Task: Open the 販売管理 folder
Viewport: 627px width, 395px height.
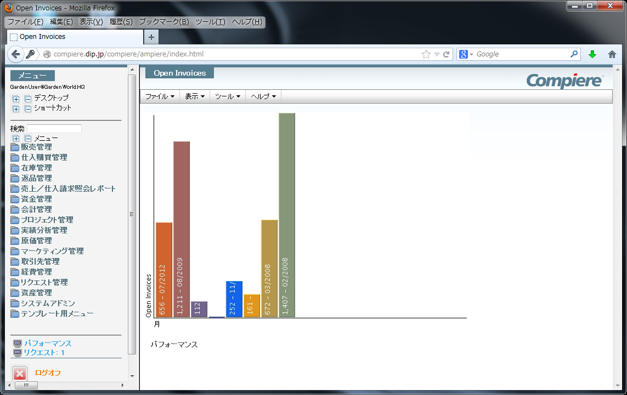Action: pos(32,147)
